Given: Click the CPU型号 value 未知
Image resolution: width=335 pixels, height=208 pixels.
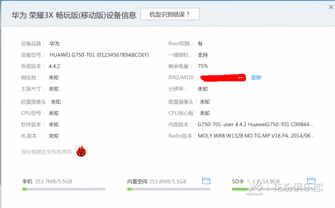Looking at the screenshot, I should (53, 113).
